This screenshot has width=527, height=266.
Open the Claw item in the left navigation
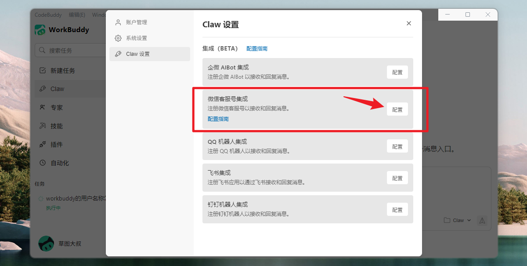point(57,89)
